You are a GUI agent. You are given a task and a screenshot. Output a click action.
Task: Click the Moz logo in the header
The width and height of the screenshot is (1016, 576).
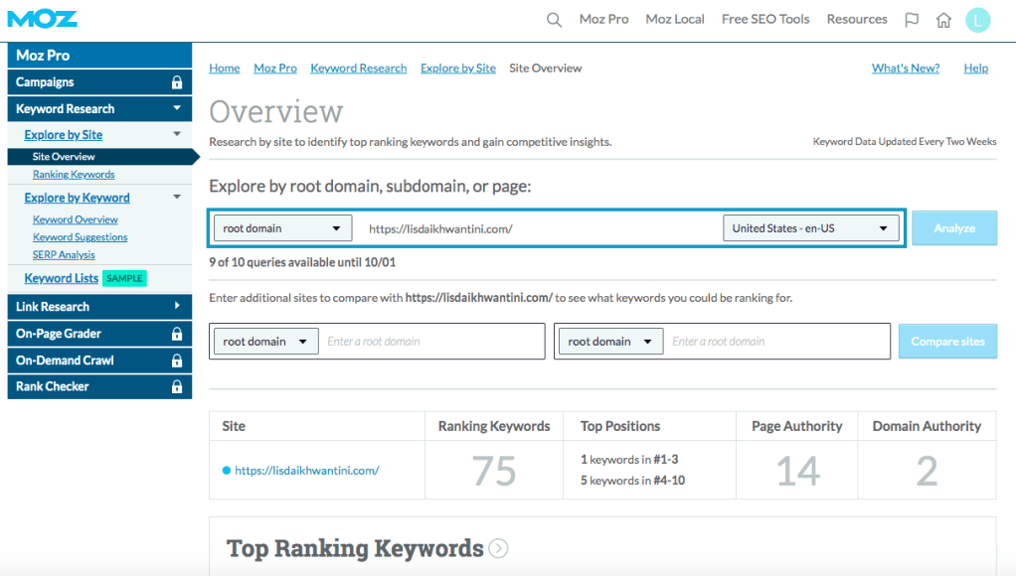tap(40, 18)
